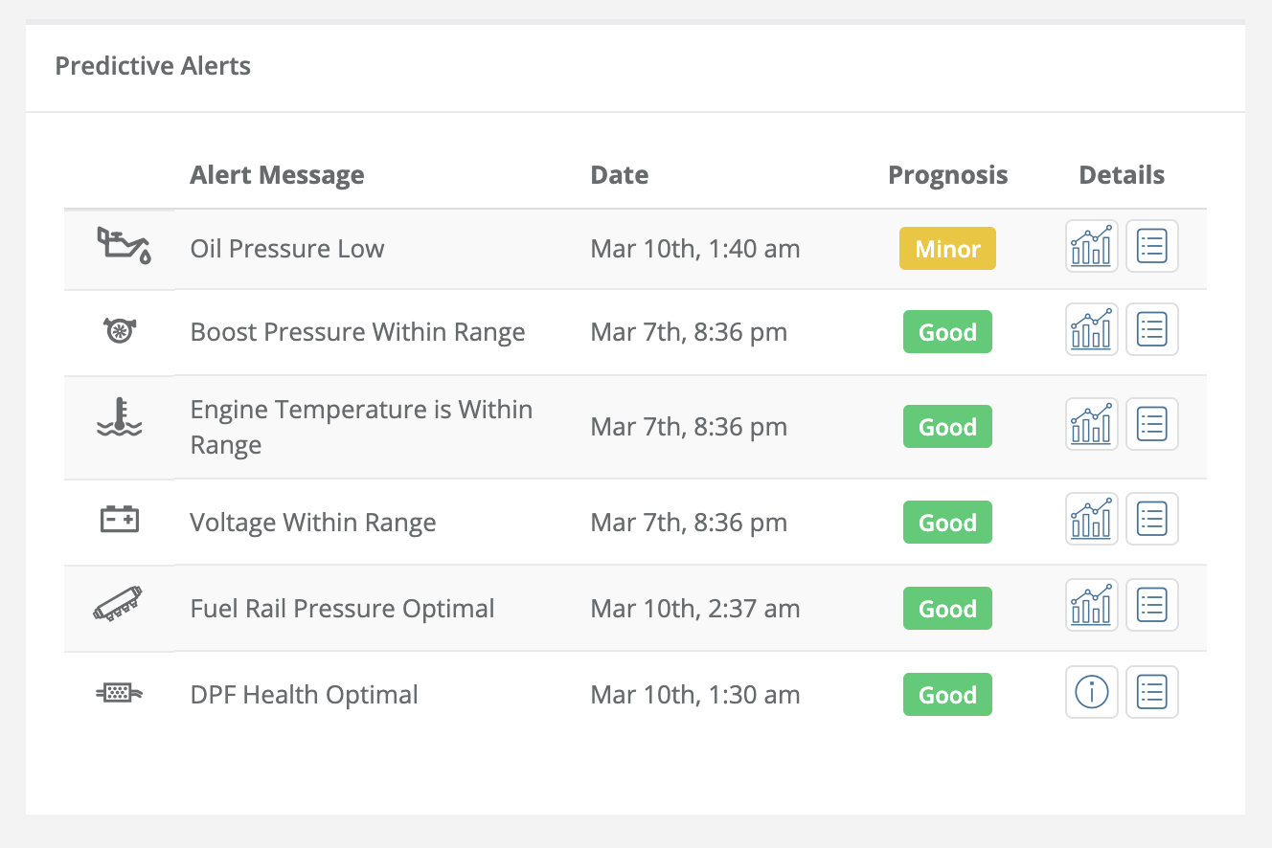This screenshot has height=848, width=1272.
Task: Click the DPF Health info icon
Action: click(x=1092, y=692)
